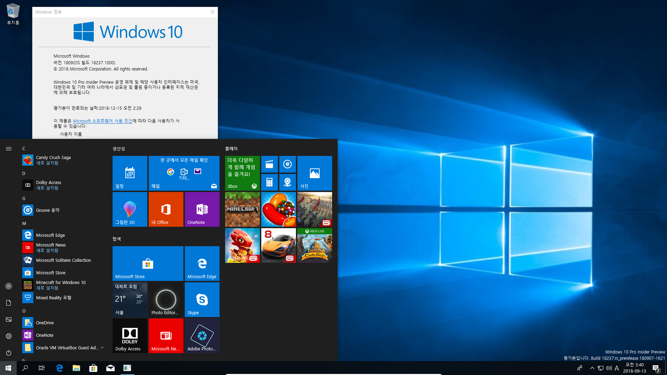Image resolution: width=667 pixels, height=375 pixels.
Task: Click Microsoft 소프트웨어 사용 조건 link
Action: click(102, 121)
